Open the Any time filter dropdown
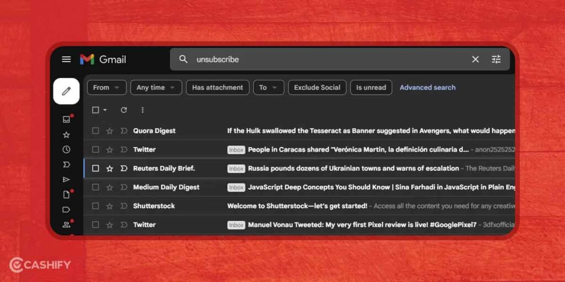Image resolution: width=565 pixels, height=282 pixels. pos(156,88)
